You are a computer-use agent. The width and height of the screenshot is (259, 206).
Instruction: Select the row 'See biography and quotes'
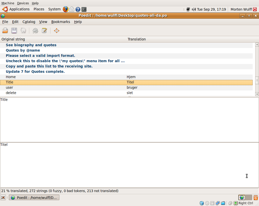click(126, 45)
